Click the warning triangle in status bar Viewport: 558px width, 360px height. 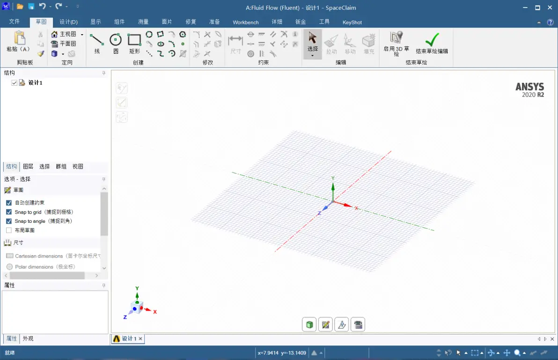click(x=314, y=353)
